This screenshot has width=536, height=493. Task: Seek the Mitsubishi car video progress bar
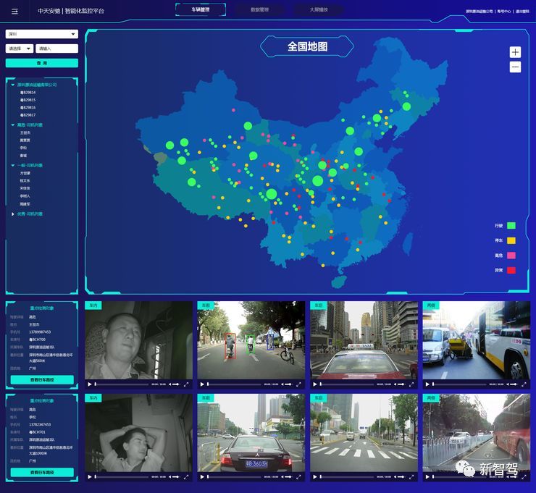(x=234, y=477)
